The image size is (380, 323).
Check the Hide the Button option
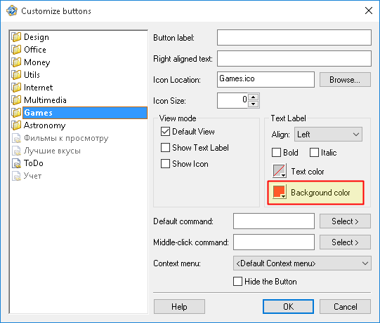click(x=237, y=282)
